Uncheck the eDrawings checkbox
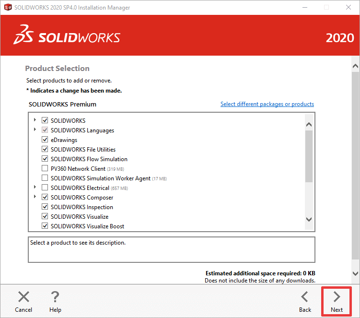This screenshot has width=360, height=318. [x=45, y=140]
